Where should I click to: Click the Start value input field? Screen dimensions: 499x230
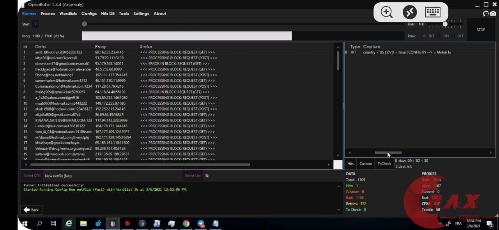click(x=35, y=24)
